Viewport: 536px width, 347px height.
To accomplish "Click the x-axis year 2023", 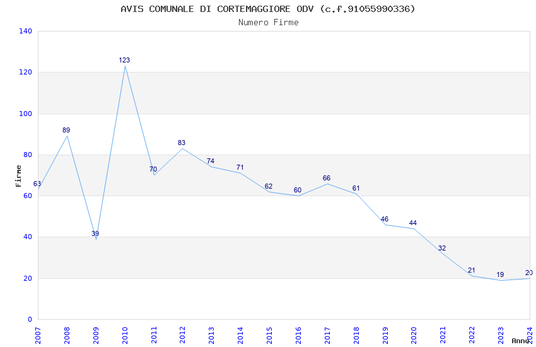I will pyautogui.click(x=501, y=336).
